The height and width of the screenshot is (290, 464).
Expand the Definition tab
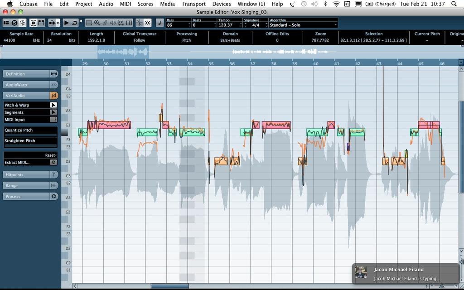click(26, 74)
